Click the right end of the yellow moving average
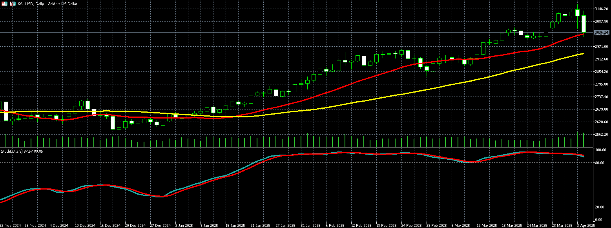 tap(583, 54)
